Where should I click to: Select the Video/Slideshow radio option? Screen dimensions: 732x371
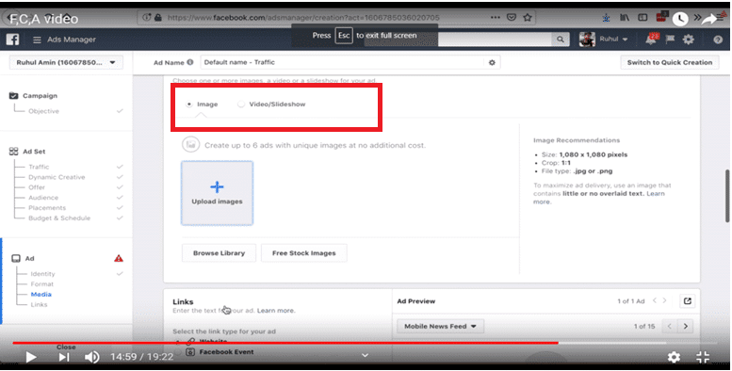[241, 105]
